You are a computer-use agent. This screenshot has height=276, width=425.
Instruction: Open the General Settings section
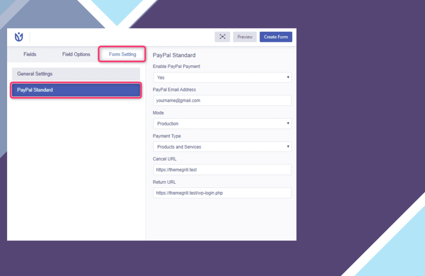coord(76,74)
